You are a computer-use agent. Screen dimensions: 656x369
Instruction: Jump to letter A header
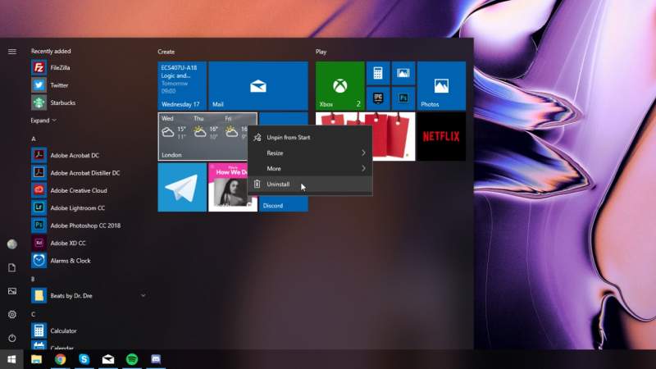click(x=34, y=139)
